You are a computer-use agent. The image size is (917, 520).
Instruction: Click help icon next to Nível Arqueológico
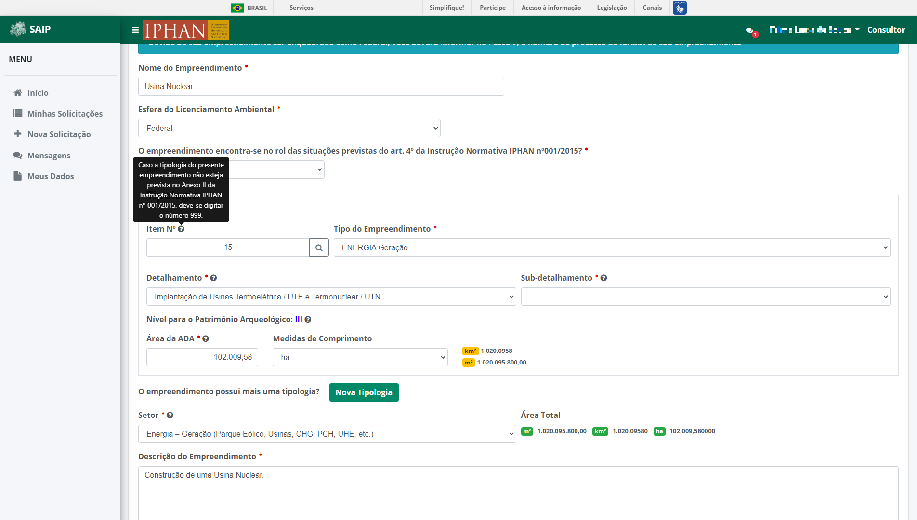308,319
